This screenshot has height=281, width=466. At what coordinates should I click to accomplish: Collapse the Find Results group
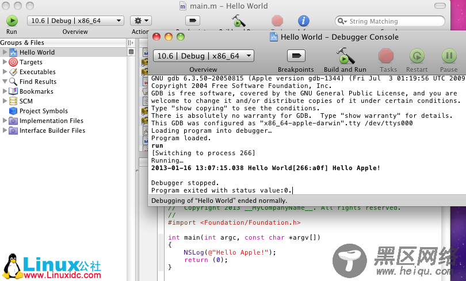click(5, 82)
